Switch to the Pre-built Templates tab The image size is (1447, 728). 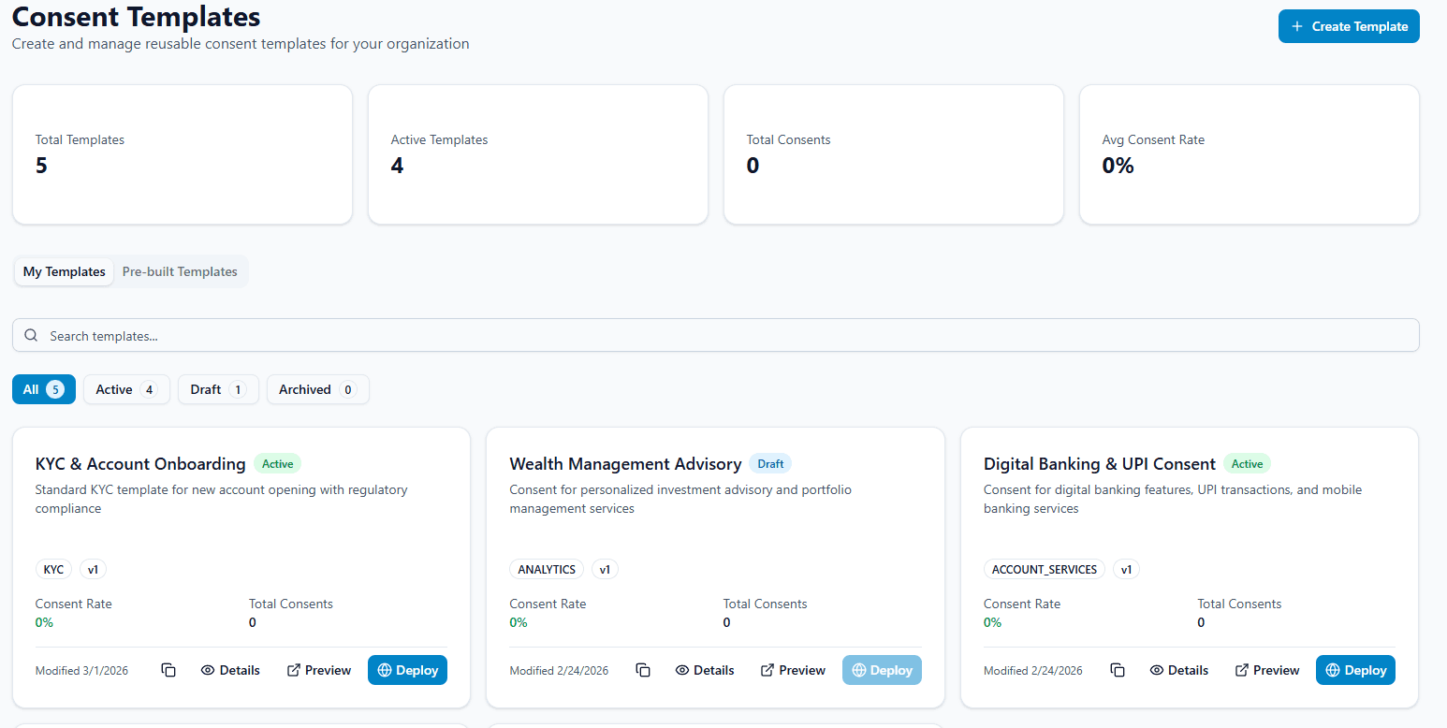pos(180,271)
